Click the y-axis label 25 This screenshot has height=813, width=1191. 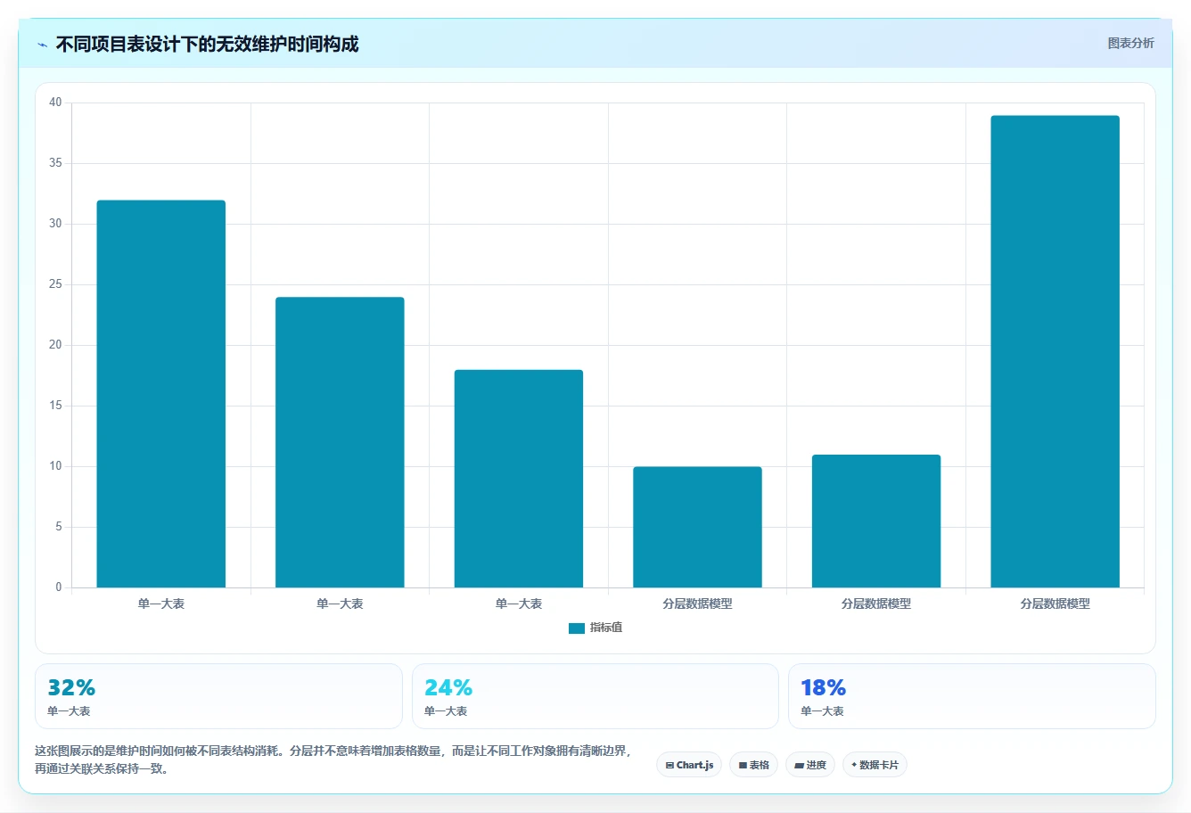point(55,284)
